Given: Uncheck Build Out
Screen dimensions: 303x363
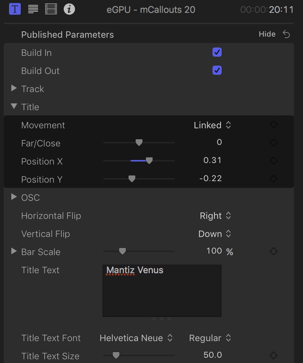Looking at the screenshot, I should pyautogui.click(x=217, y=71).
